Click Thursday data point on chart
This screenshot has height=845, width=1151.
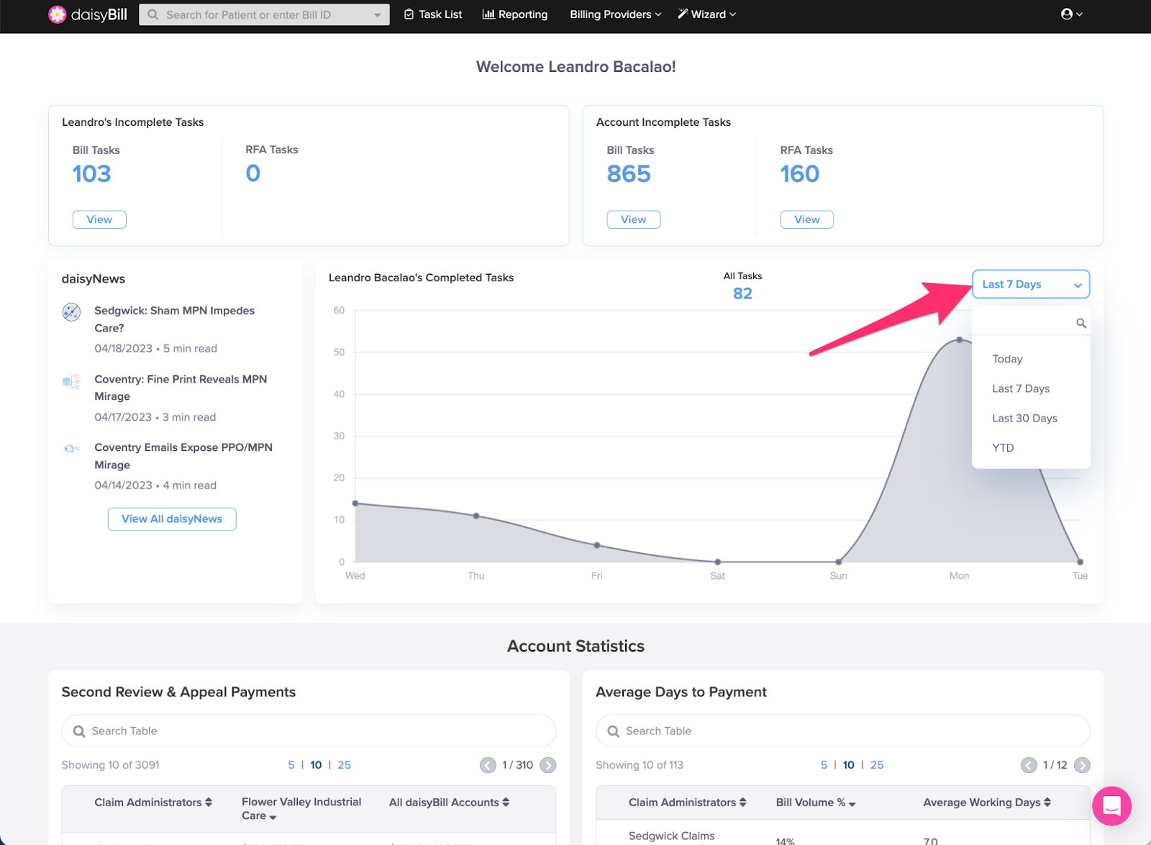[x=476, y=516]
